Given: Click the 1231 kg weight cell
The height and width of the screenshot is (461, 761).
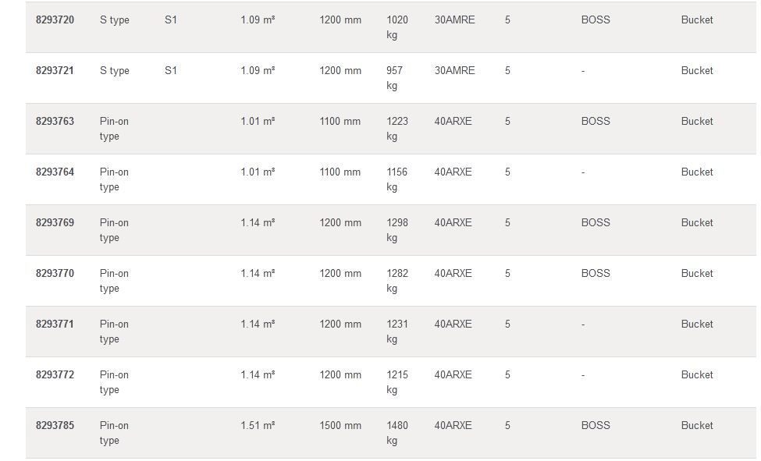Looking at the screenshot, I should pos(397,332).
